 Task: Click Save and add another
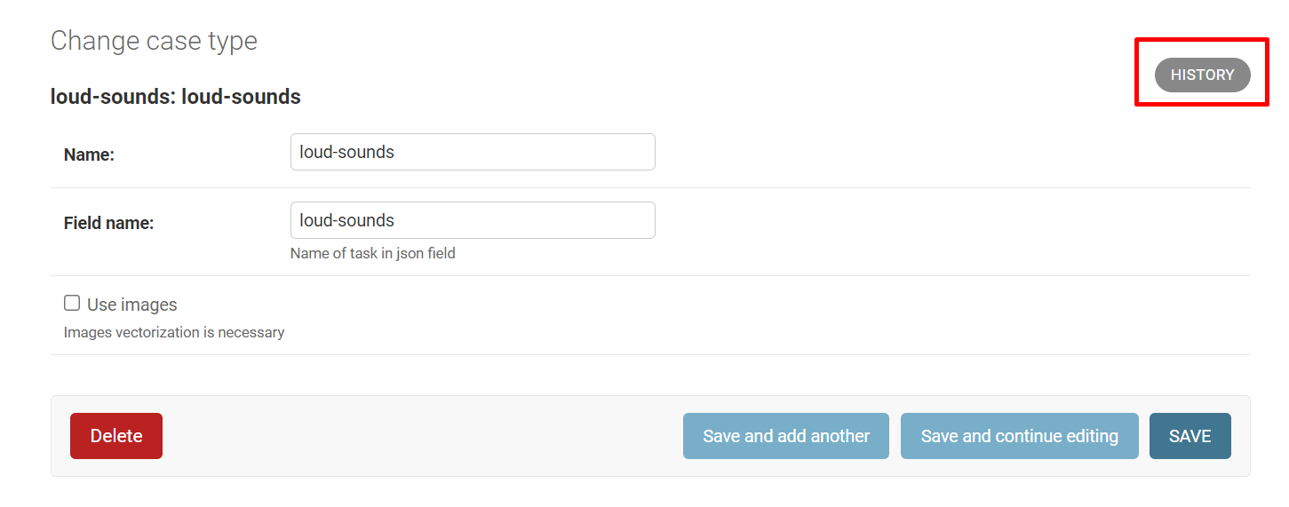tap(785, 436)
